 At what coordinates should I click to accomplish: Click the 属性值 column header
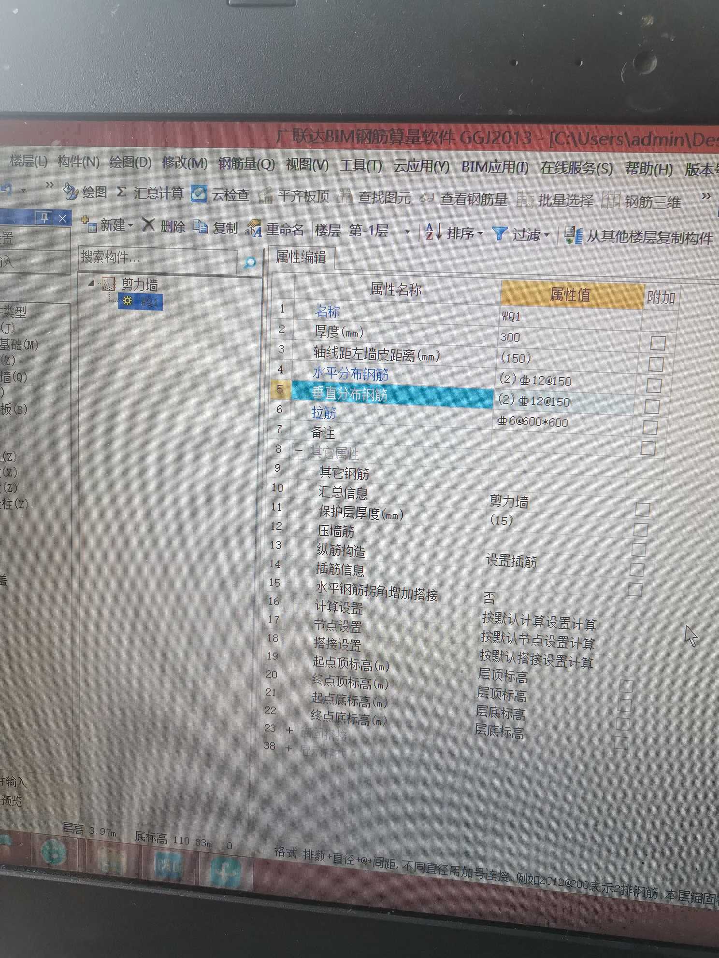point(572,294)
